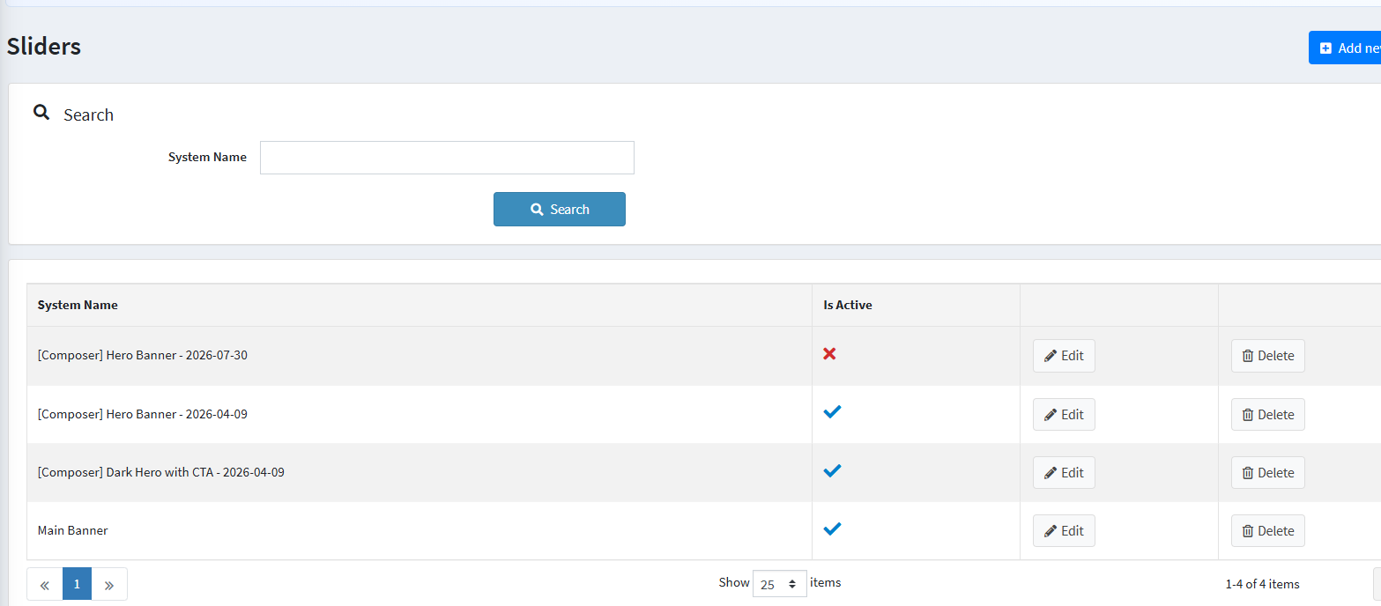The height and width of the screenshot is (606, 1381).
Task: Edit the Main Banner slider
Action: [x=1064, y=531]
